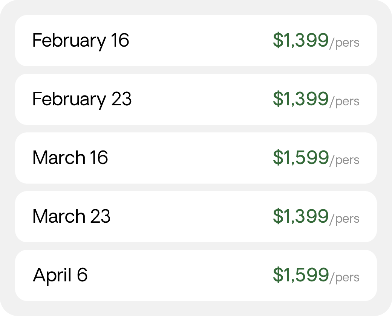392x316 pixels.
Task: Click the March 23 date text
Action: click(72, 216)
